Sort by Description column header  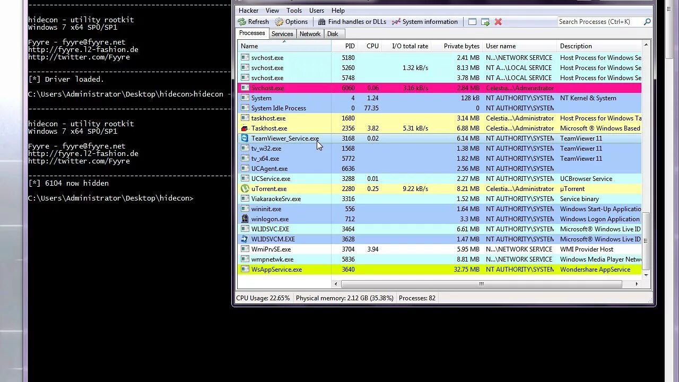[599, 46]
